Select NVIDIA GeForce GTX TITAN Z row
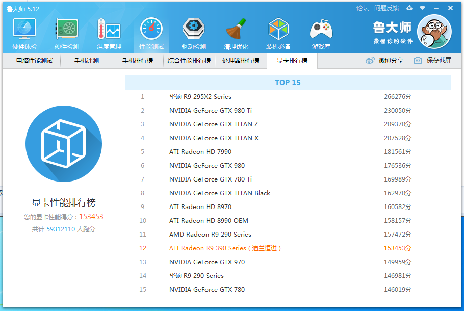This screenshot has height=311, width=464. click(288, 124)
